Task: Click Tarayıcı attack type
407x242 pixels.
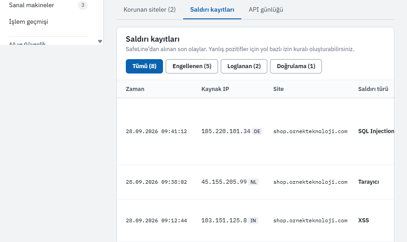Action: pyautogui.click(x=368, y=182)
